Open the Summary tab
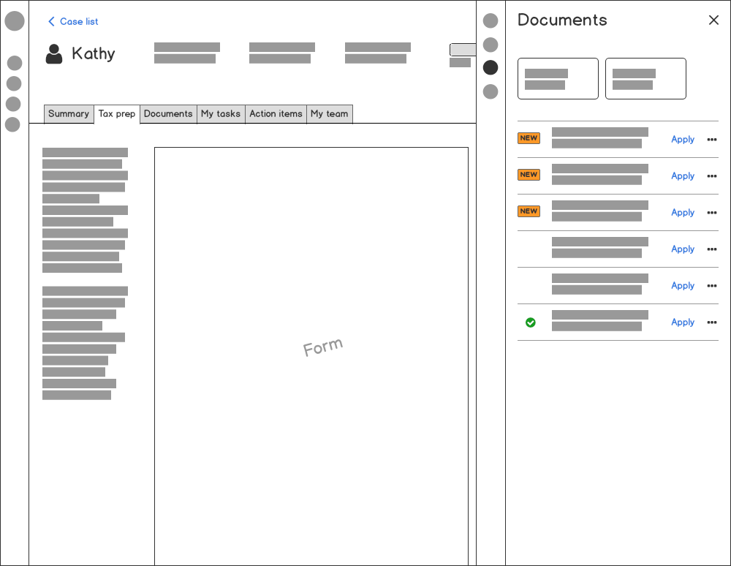This screenshot has height=566, width=731. (x=69, y=114)
